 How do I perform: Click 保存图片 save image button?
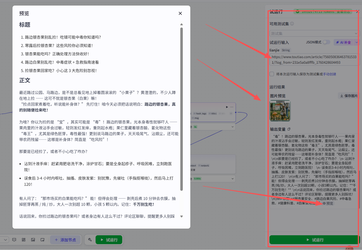349,96
